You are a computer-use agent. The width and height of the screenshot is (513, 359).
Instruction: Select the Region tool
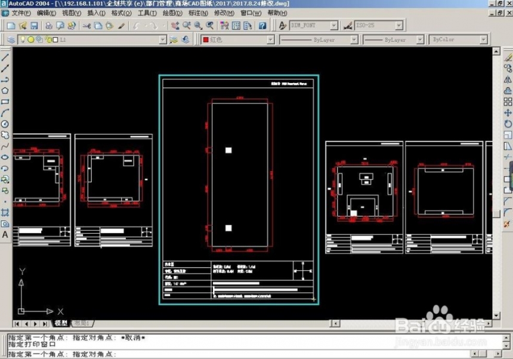[5, 224]
